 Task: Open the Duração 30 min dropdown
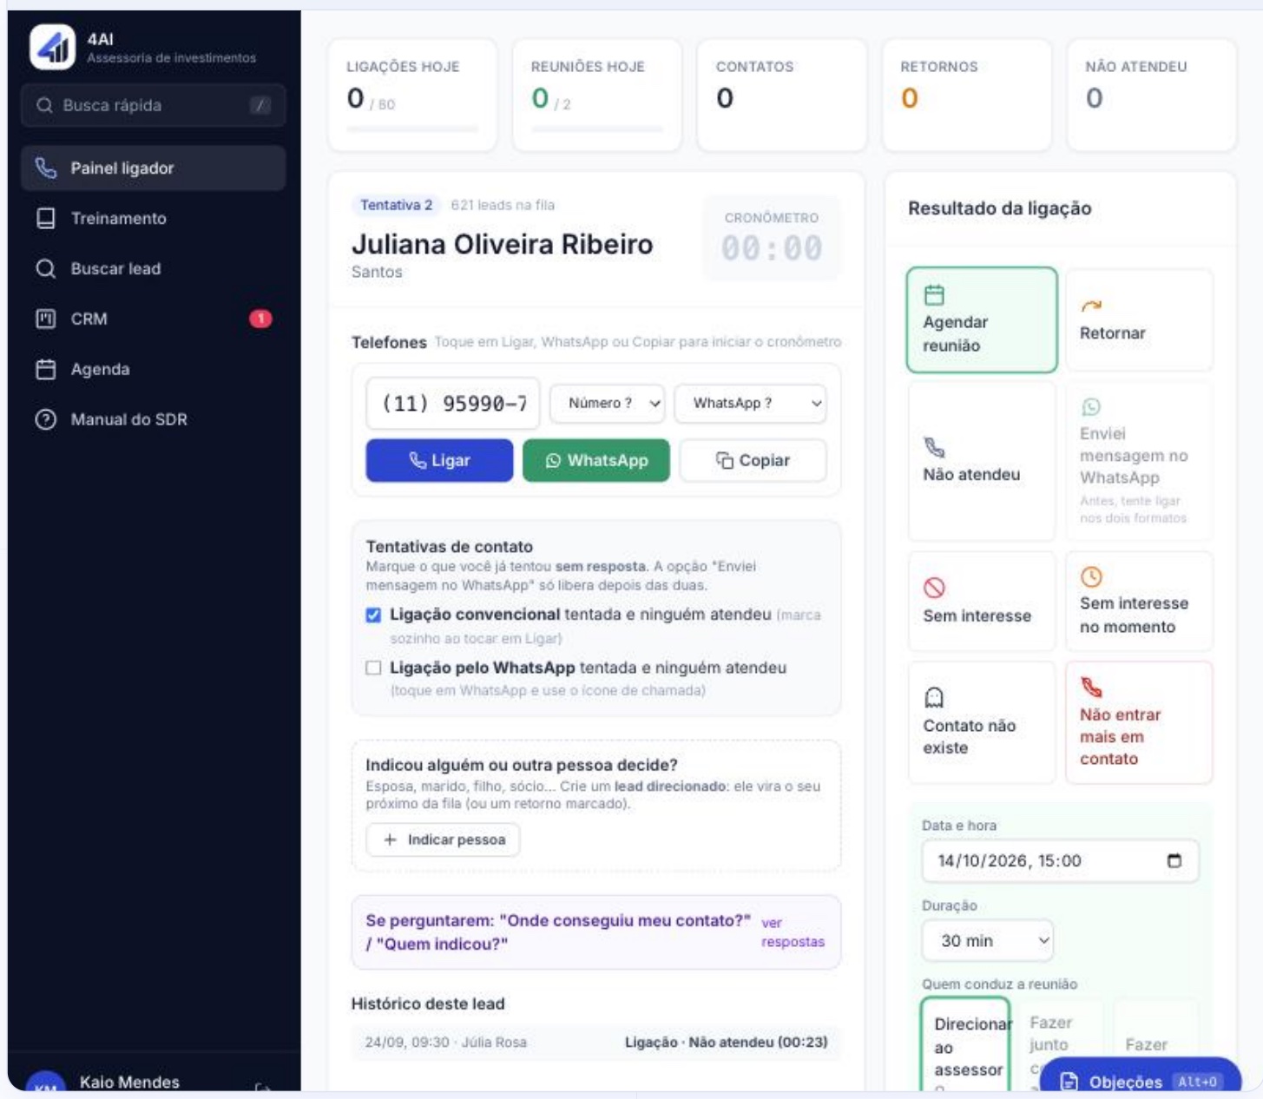coord(988,941)
